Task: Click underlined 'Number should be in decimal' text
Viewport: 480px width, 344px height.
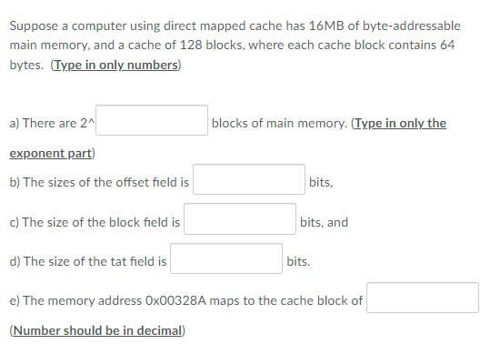Action: 97,331
